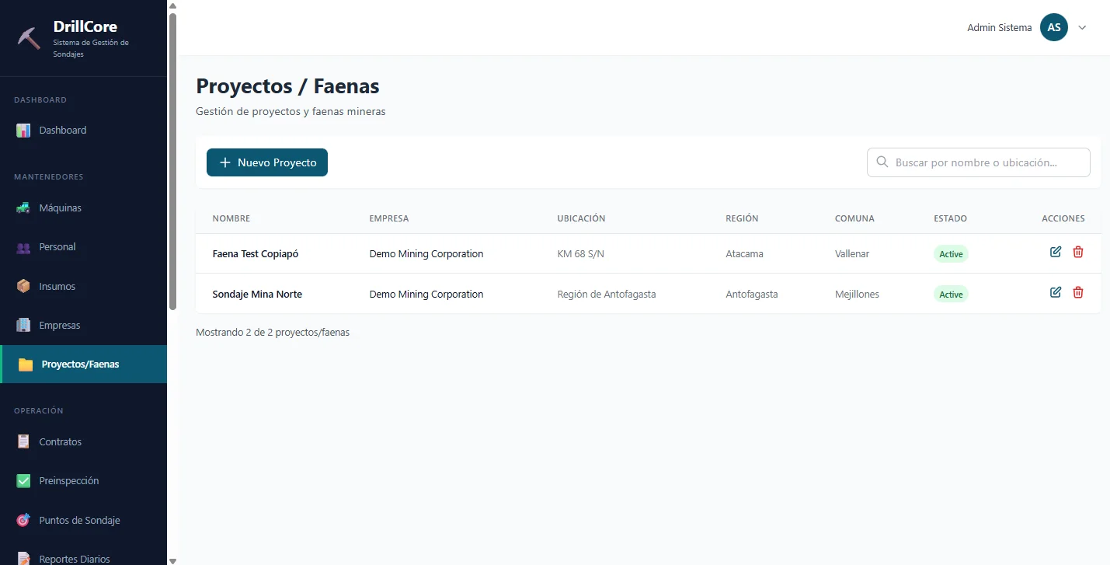Click the AS user avatar
Screen dimensions: 1110x565
(x=1054, y=28)
